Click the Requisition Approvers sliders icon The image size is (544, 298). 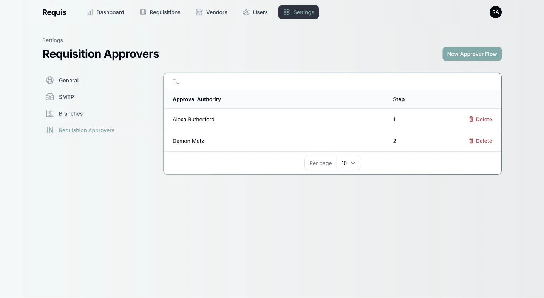50,130
